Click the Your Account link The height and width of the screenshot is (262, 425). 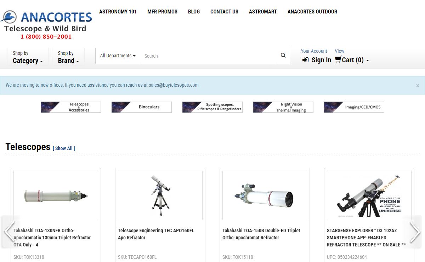(x=314, y=51)
